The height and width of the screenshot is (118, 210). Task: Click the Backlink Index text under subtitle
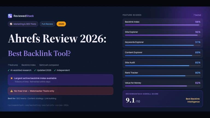(x=28, y=65)
